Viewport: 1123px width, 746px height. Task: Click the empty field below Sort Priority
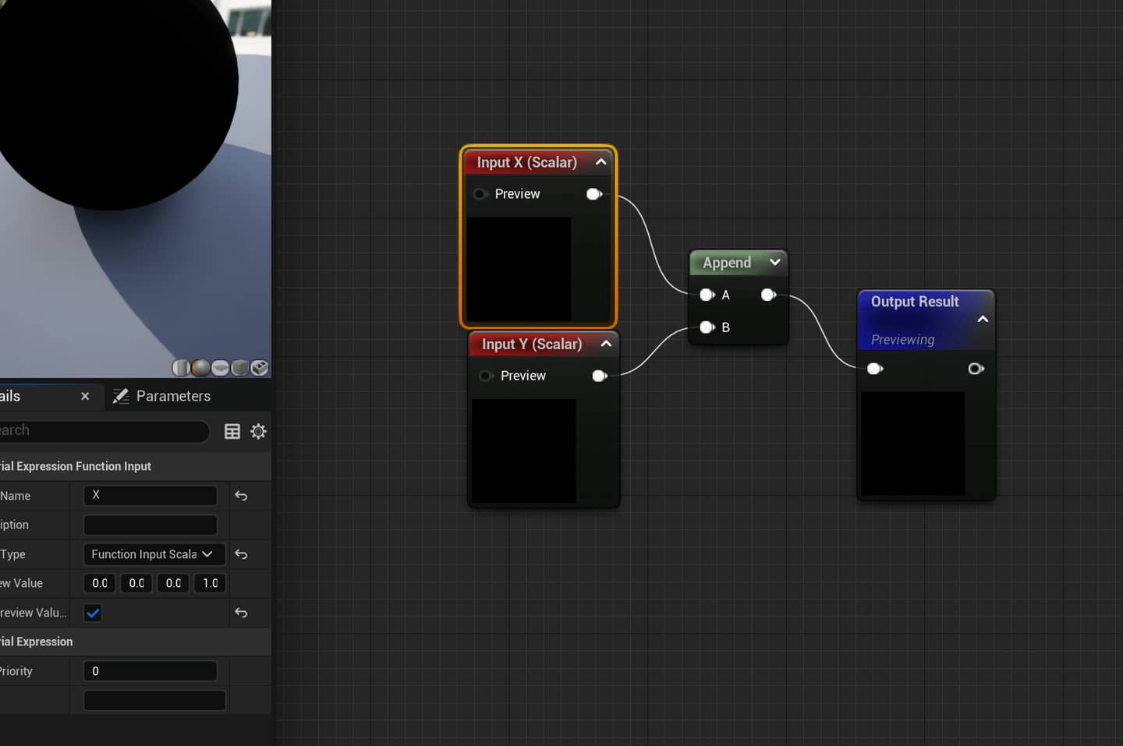point(154,700)
